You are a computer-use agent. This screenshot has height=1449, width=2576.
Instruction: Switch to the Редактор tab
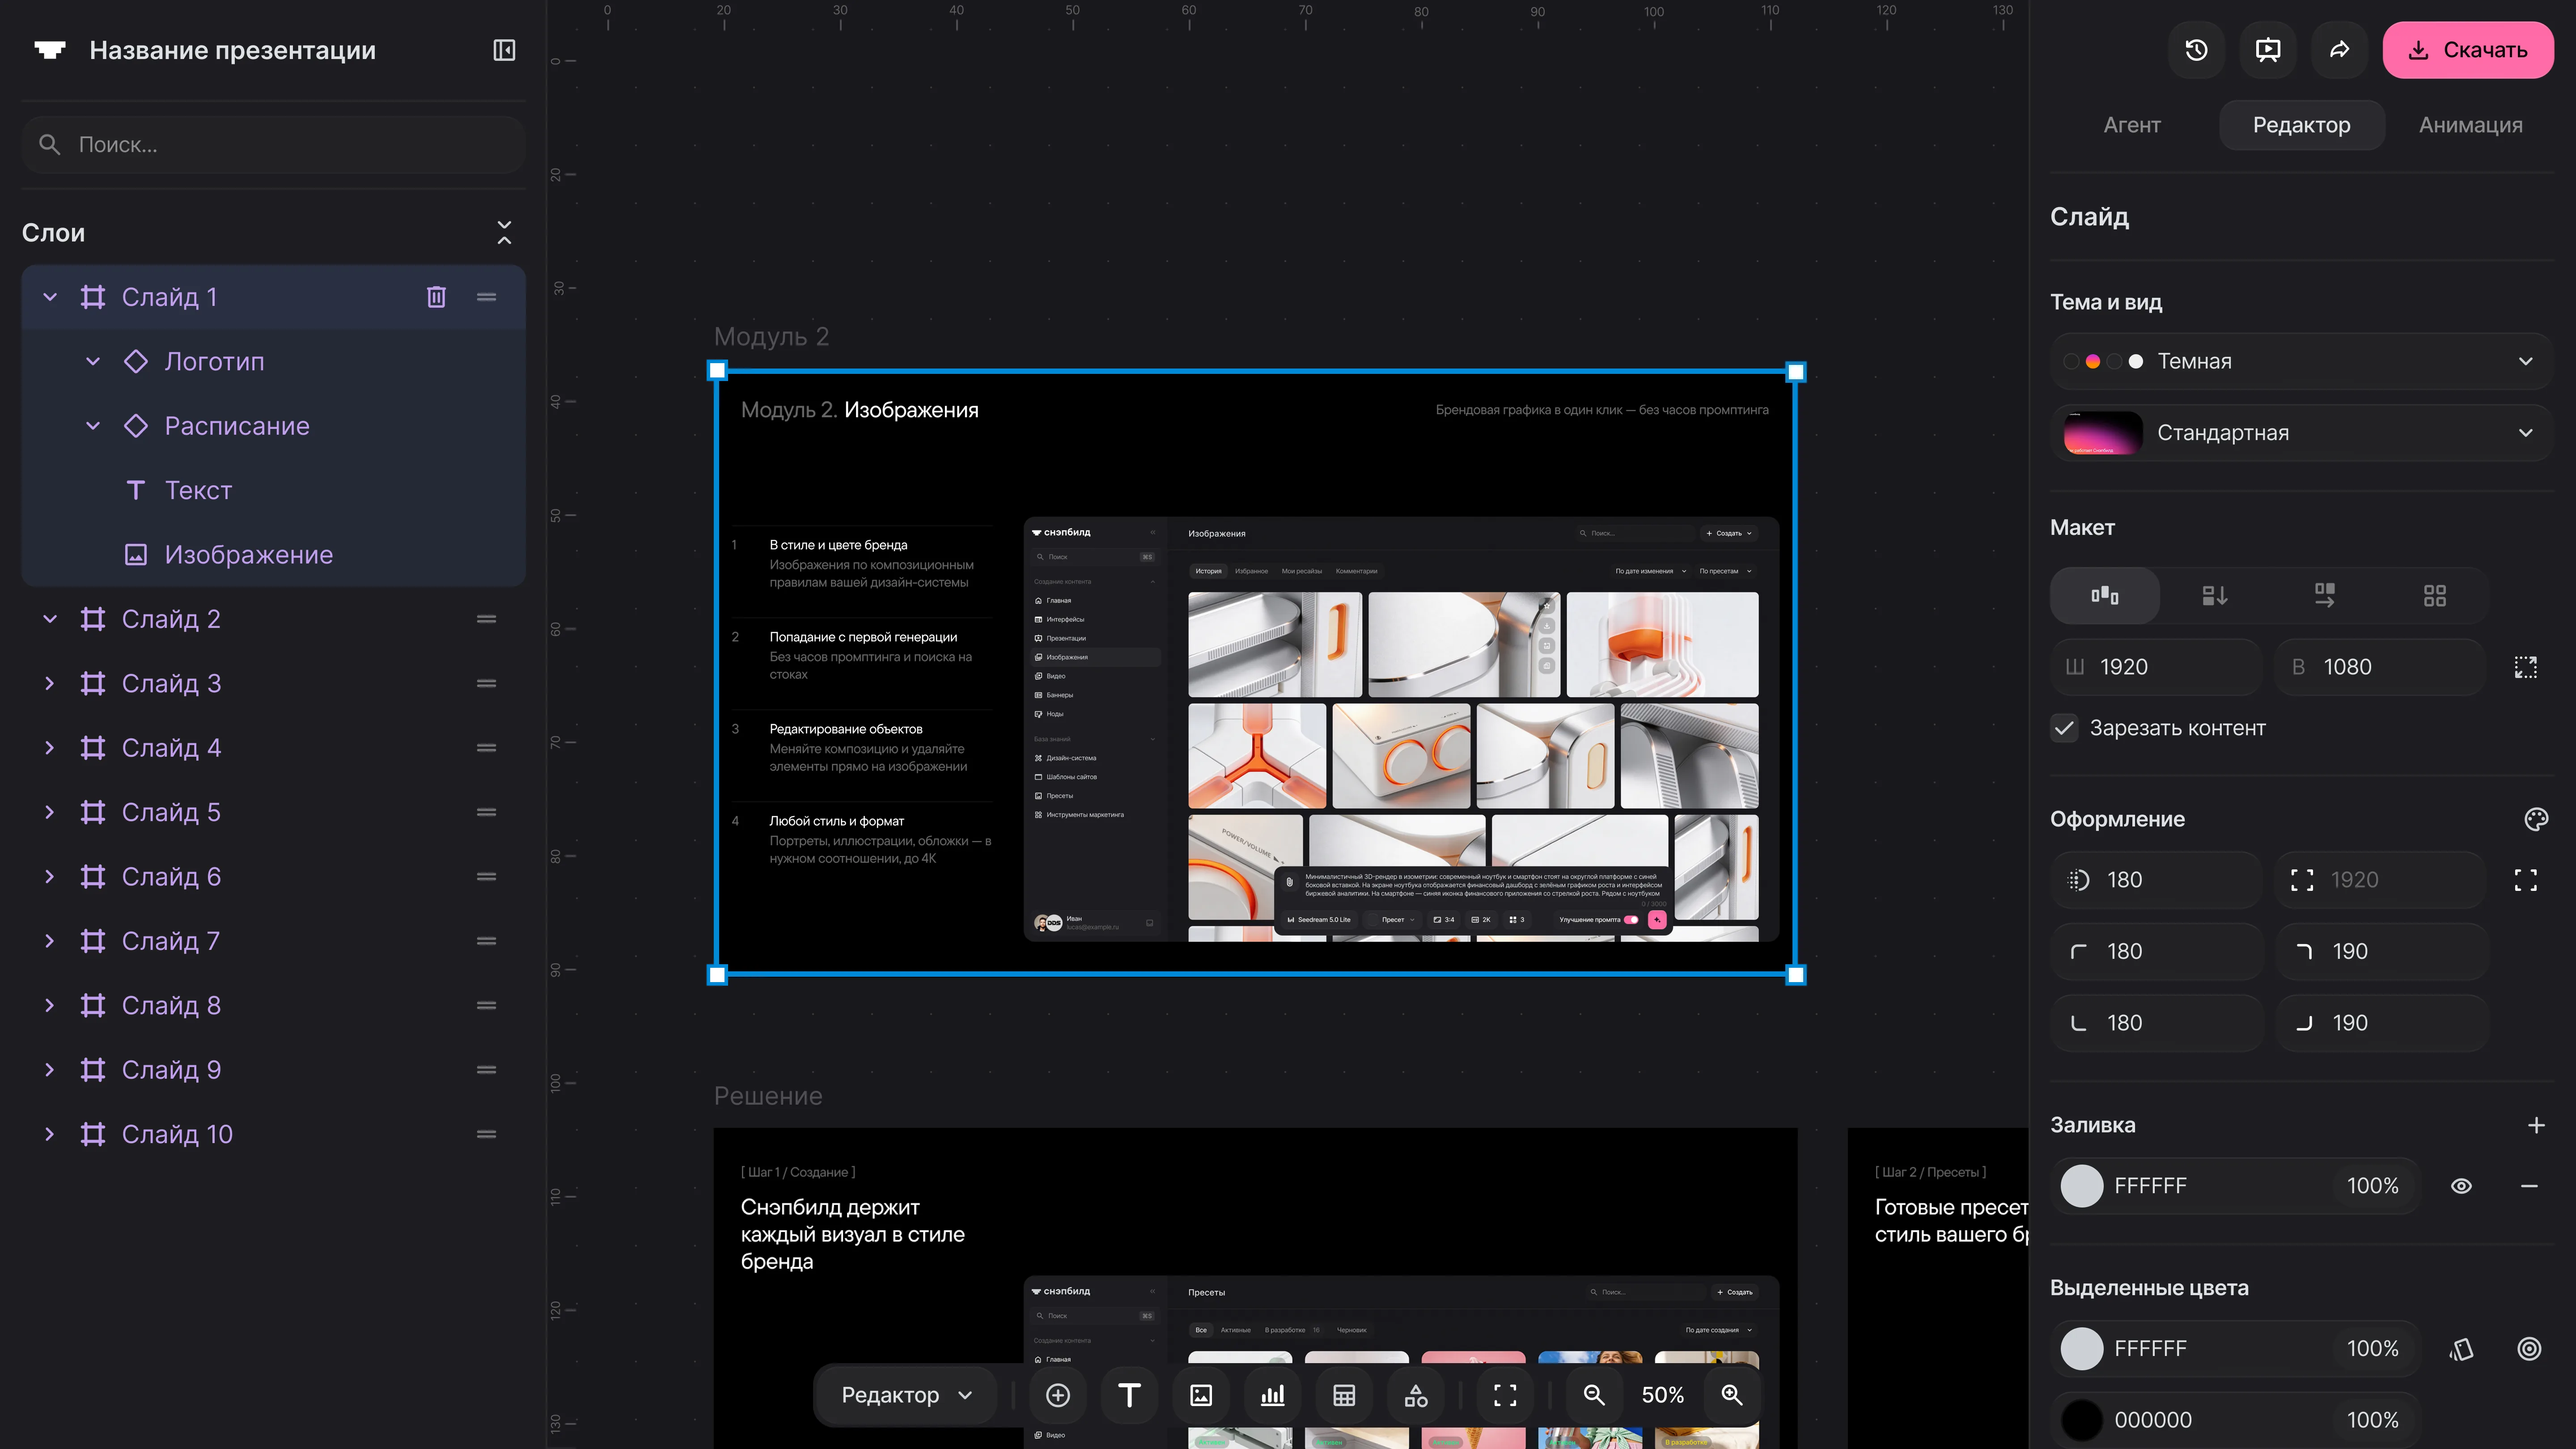2302,125
